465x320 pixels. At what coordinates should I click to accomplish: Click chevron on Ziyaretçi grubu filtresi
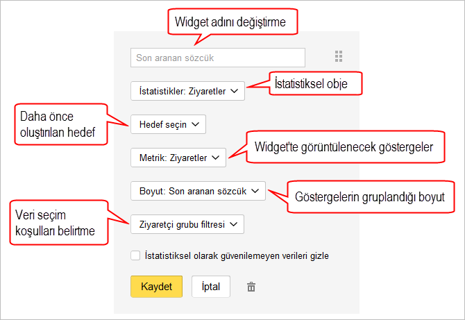(x=234, y=224)
